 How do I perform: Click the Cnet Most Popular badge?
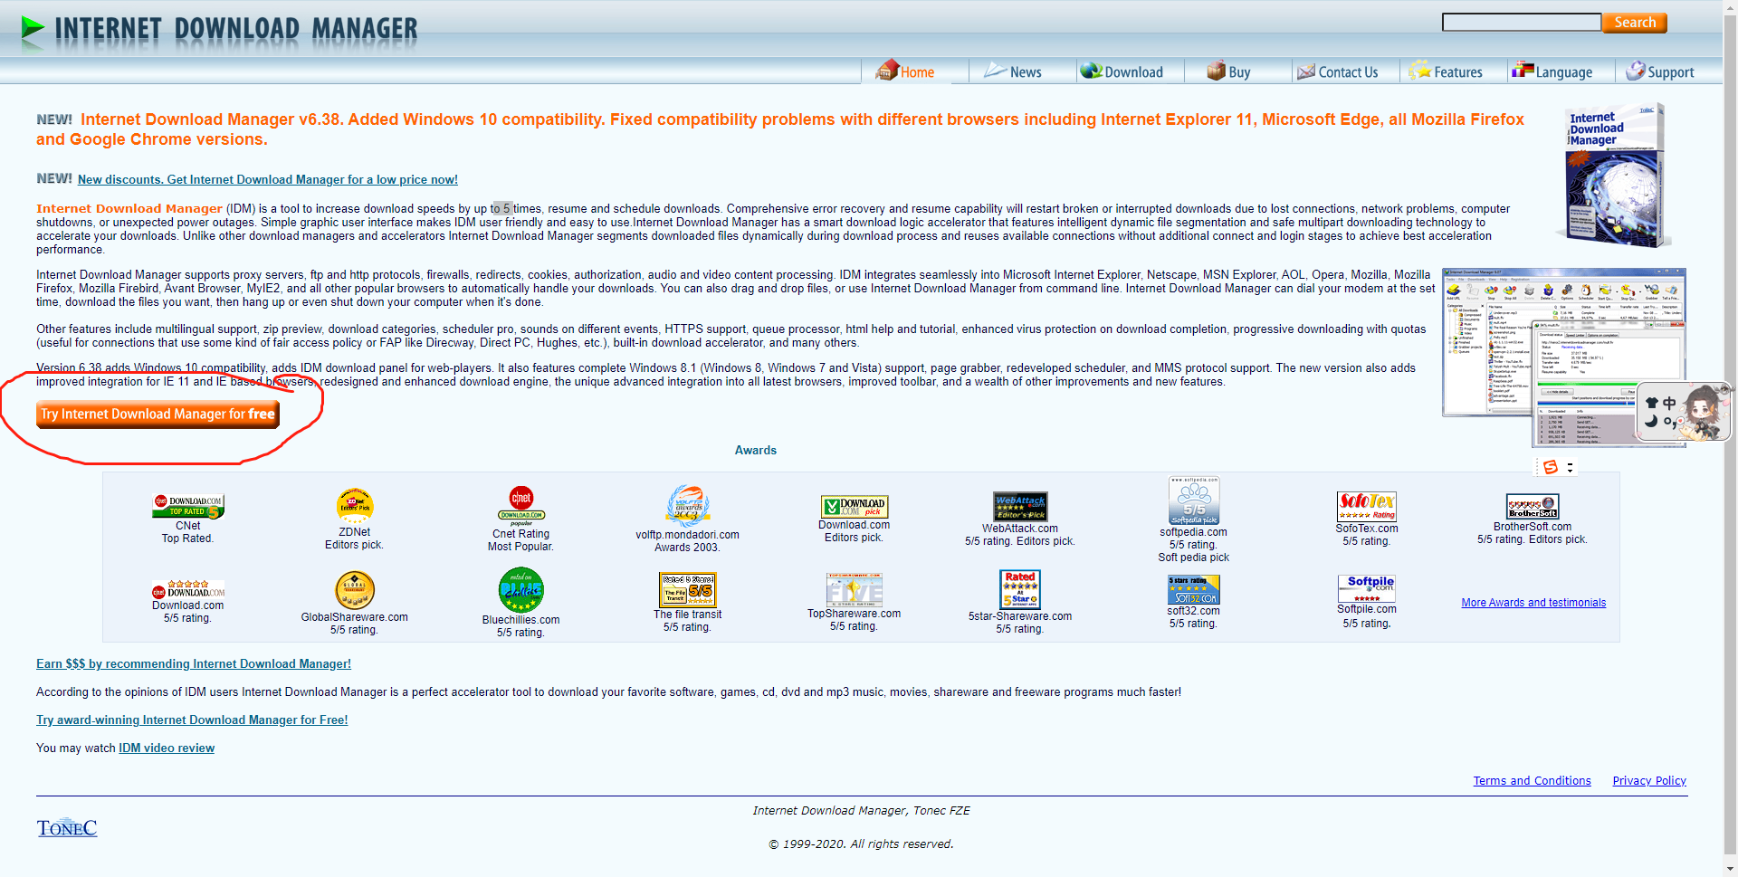coord(521,506)
